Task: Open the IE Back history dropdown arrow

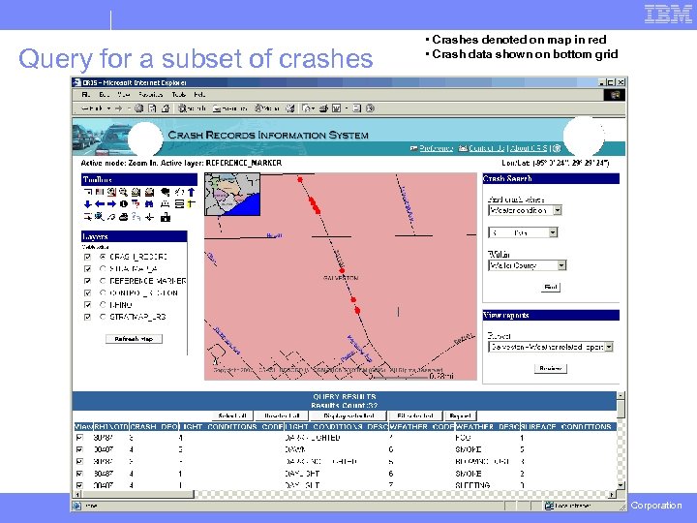Action: coord(108,108)
